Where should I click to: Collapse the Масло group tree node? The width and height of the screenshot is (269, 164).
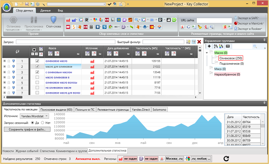click(206, 53)
